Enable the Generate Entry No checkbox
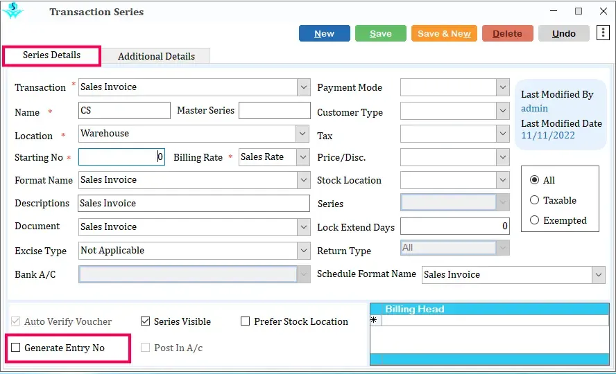 [16, 348]
